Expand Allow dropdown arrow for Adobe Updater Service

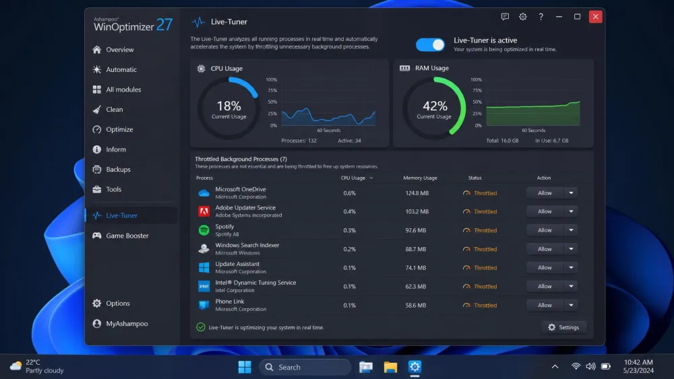coord(571,211)
